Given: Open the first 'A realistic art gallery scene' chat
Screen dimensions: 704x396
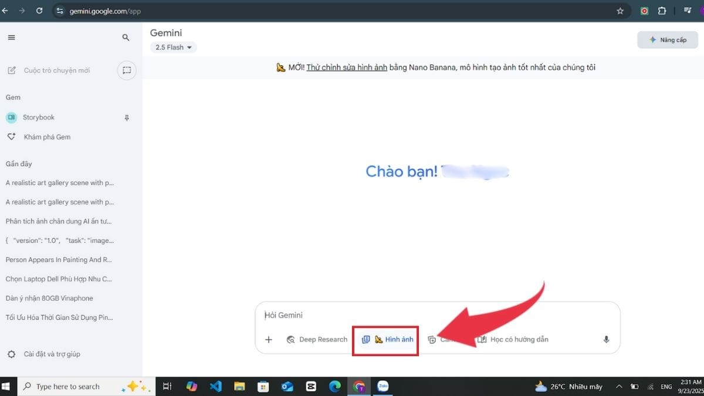Looking at the screenshot, I should pos(60,182).
